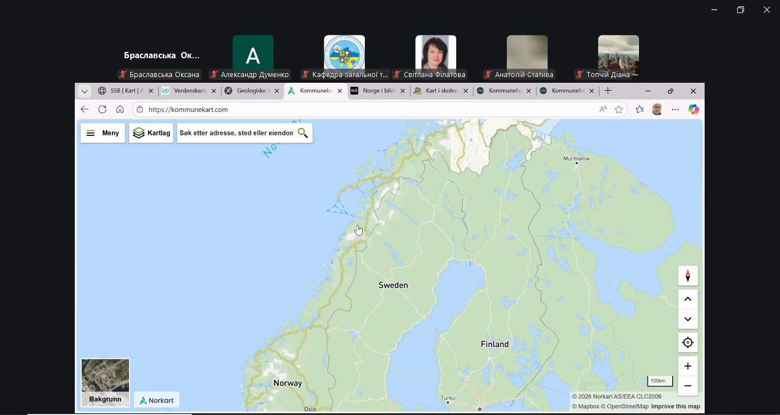780x415 pixels.
Task: Zoom in with the plus button
Action: coord(687,366)
